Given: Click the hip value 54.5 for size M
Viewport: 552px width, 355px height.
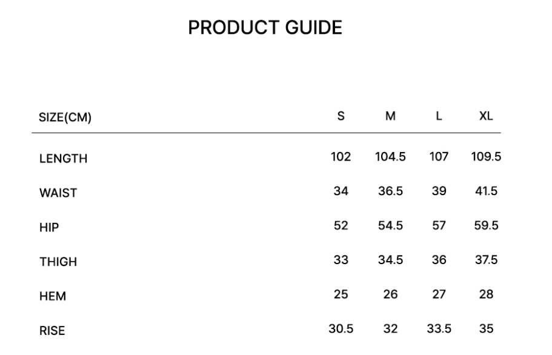Looking at the screenshot, I should (390, 226).
